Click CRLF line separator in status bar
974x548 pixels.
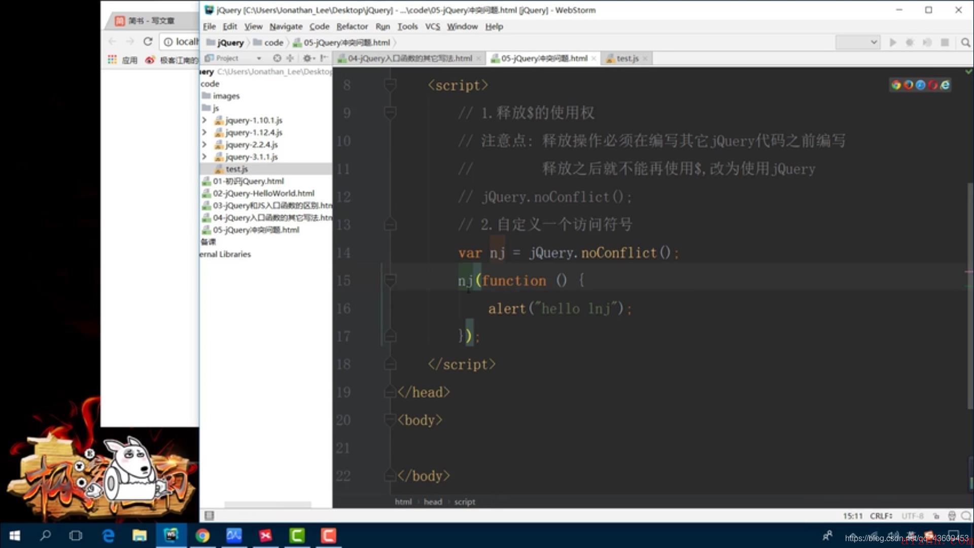(x=881, y=516)
